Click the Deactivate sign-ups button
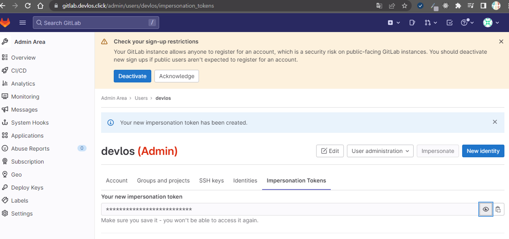Viewport: 509px width, 239px height. (x=132, y=76)
